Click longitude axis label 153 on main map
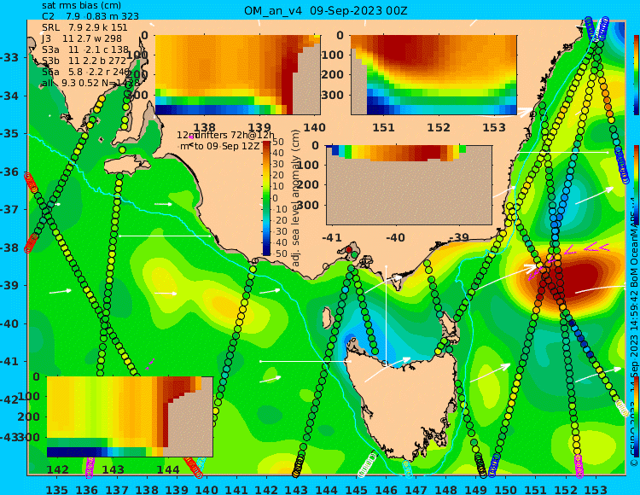Screen dimensions: 640x495 tap(596, 489)
